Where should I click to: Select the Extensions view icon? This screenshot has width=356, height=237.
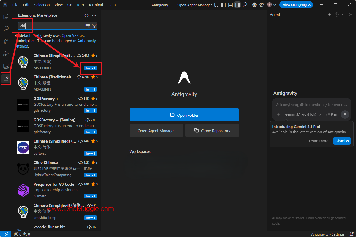coord(6,79)
